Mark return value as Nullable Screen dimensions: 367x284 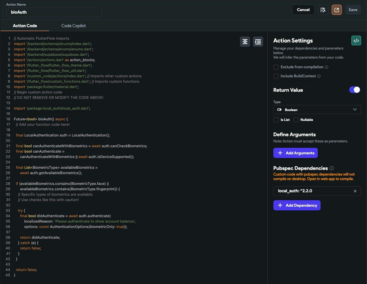pos(296,120)
